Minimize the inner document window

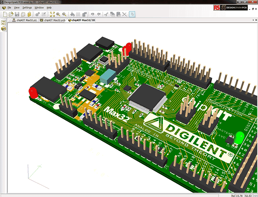coord(250,9)
